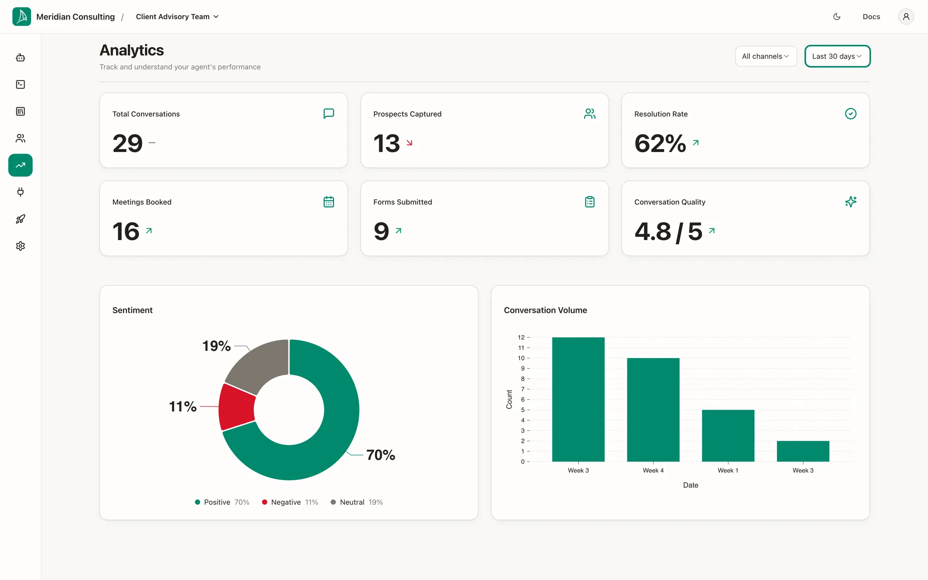Expand the Client Advisory Team switcher
The width and height of the screenshot is (928, 580).
point(177,17)
